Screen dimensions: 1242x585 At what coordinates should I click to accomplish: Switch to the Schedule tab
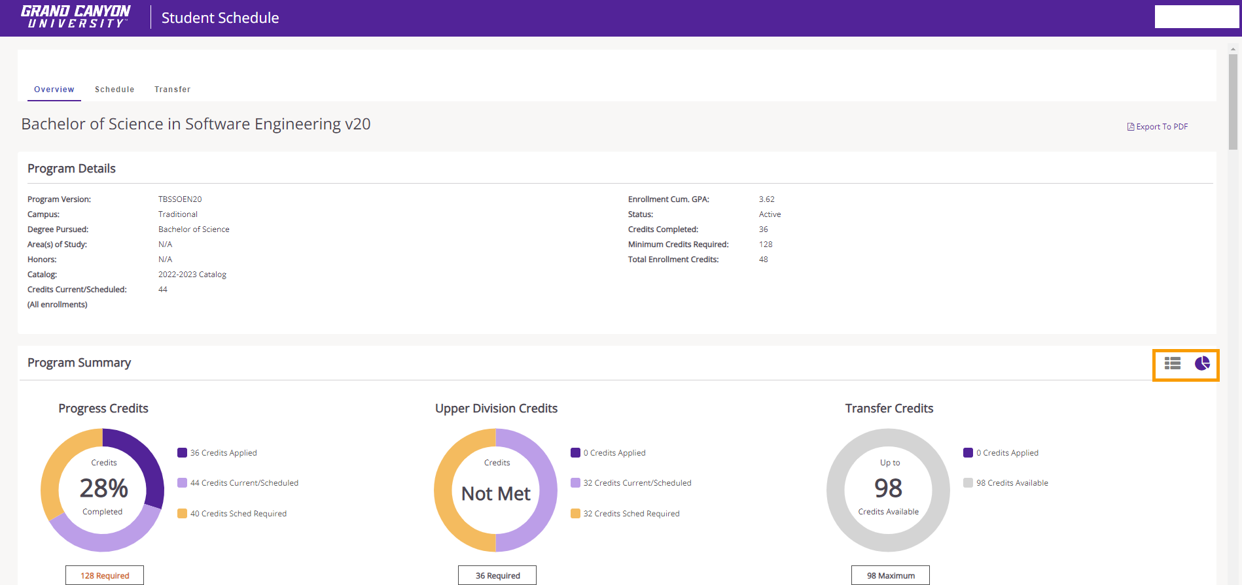pos(115,90)
